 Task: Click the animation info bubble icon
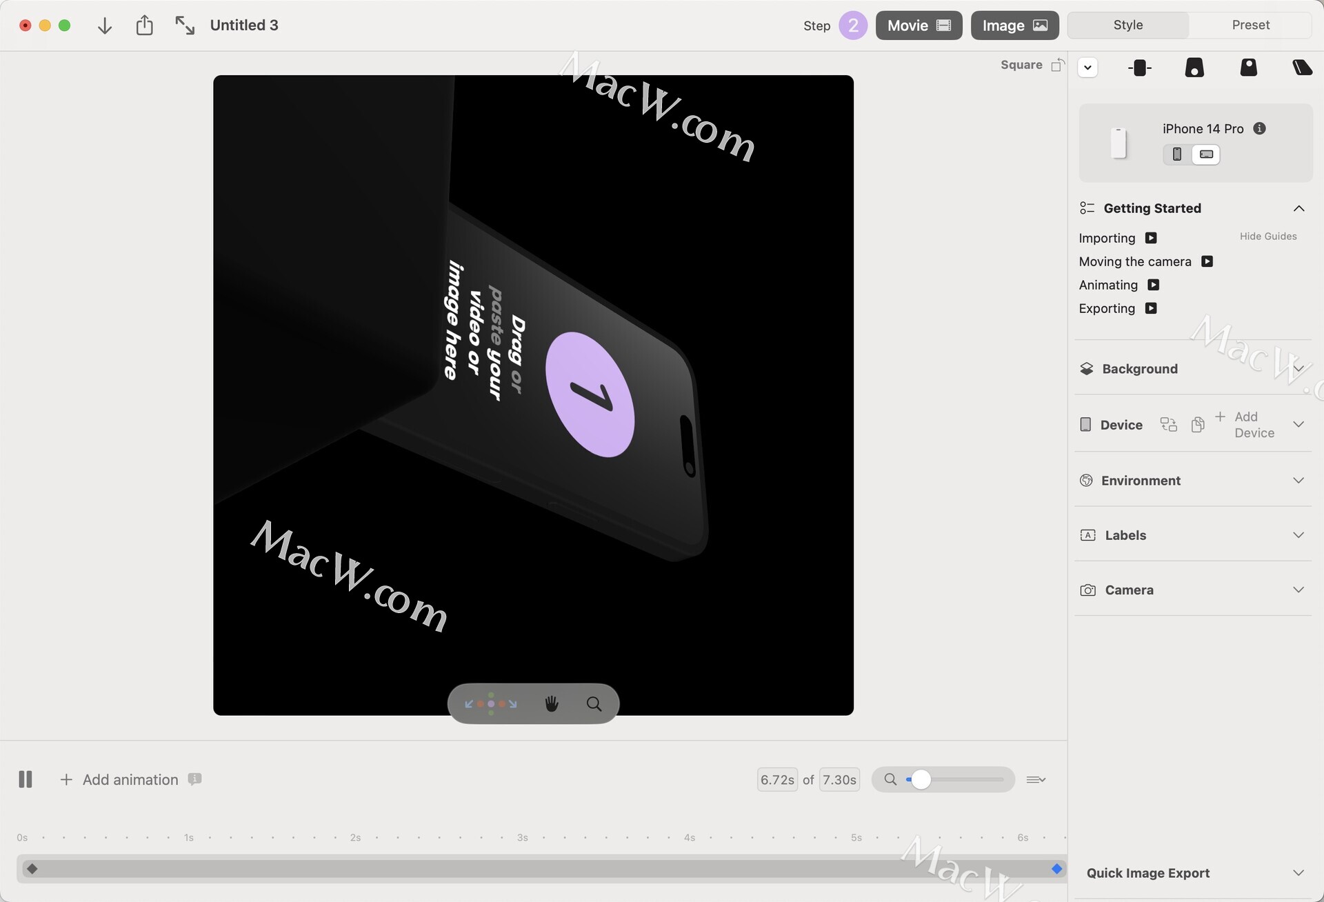point(194,779)
